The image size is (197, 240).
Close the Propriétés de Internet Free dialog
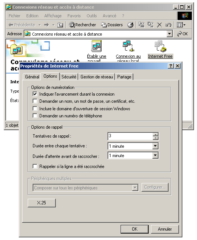[x=177, y=66]
